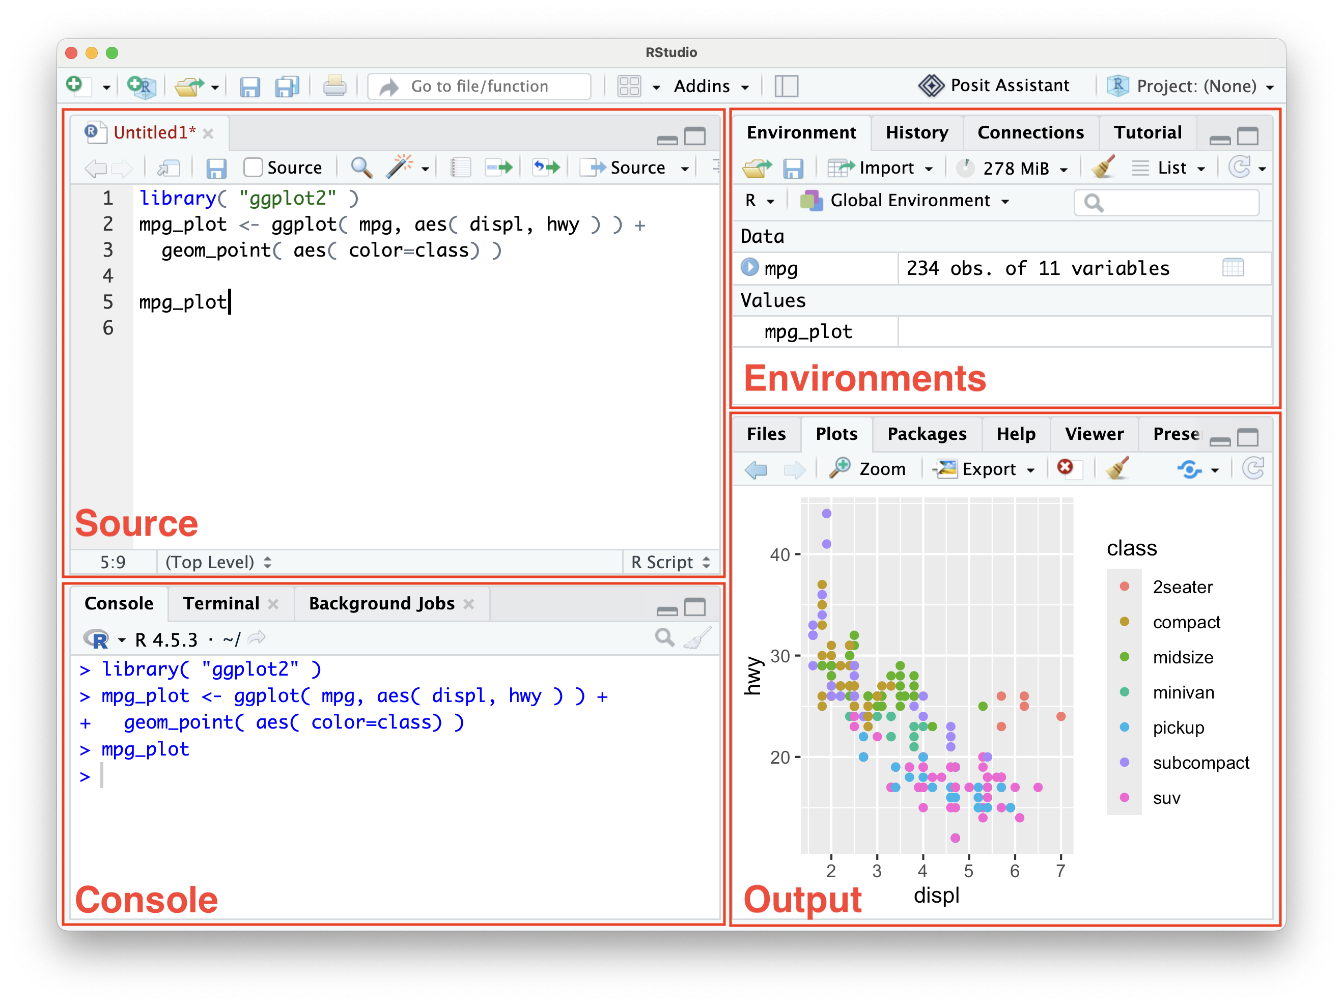Open code tools magic wand
Screen dimensions: 1343x1006
(x=400, y=167)
